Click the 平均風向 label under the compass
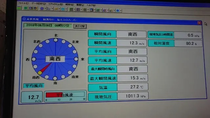This screenshot has width=210, height=118. 34,86
